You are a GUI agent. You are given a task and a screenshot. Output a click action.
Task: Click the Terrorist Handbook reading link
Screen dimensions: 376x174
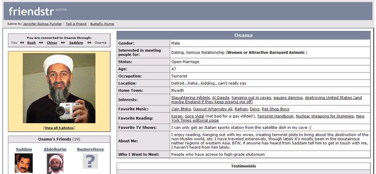coord(275,116)
